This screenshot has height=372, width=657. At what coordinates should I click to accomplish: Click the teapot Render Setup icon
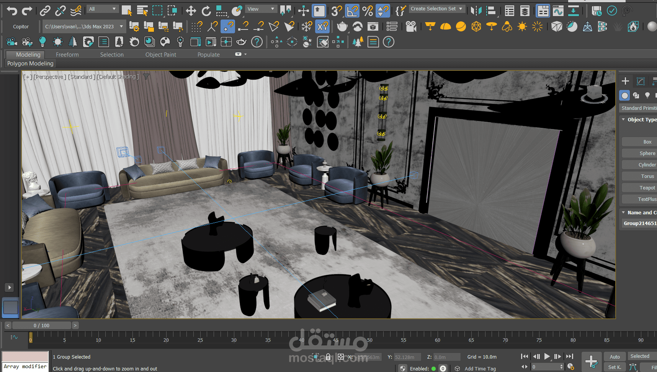(x=342, y=26)
